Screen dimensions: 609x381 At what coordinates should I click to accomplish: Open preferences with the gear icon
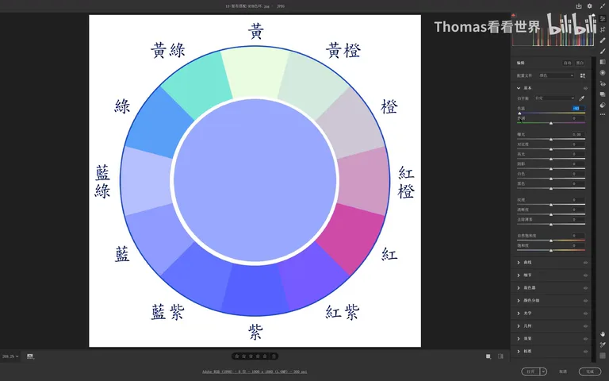pos(590,6)
